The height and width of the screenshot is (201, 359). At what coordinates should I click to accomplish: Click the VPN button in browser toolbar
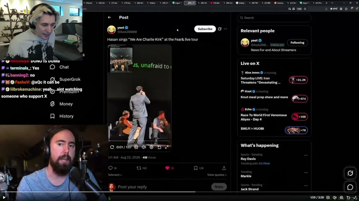click(333, 9)
